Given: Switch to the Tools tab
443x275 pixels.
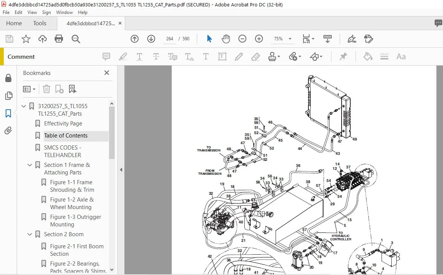Looking at the screenshot, I should tap(40, 23).
